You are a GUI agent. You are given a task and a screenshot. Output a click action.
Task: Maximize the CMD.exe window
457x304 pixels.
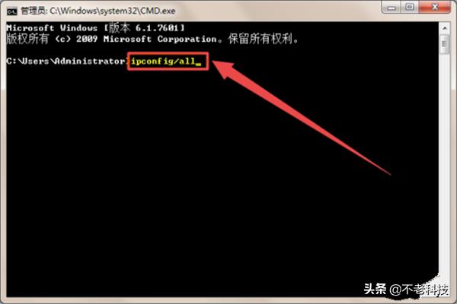pyautogui.click(x=410, y=7)
